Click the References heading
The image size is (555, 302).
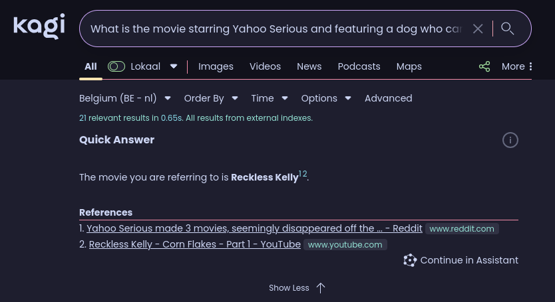click(x=106, y=212)
